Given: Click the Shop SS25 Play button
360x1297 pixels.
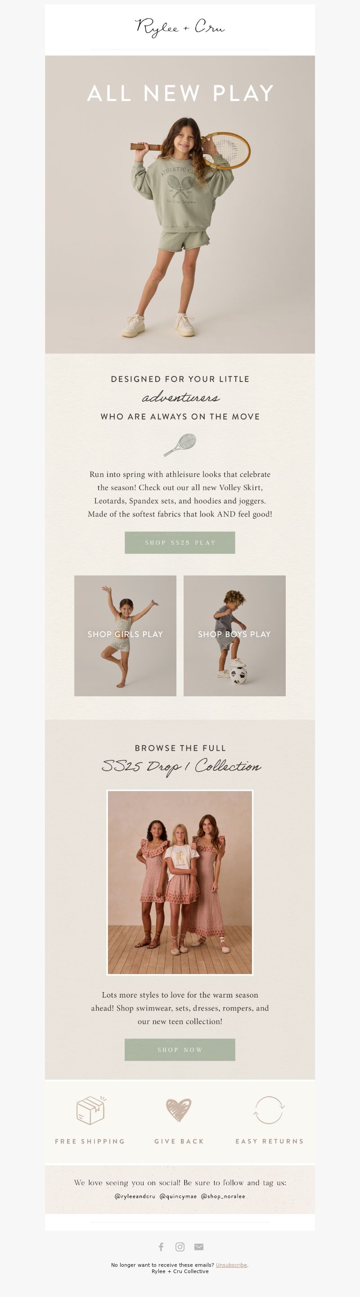Looking at the screenshot, I should pyautogui.click(x=180, y=543).
